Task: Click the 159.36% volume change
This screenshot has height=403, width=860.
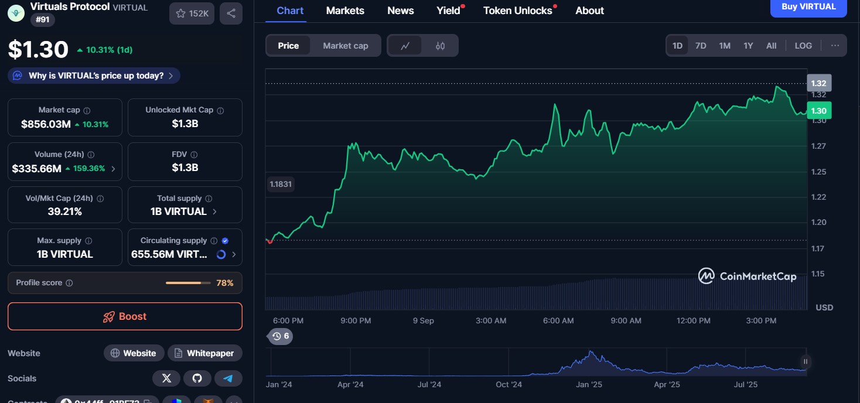Action: tap(86, 169)
